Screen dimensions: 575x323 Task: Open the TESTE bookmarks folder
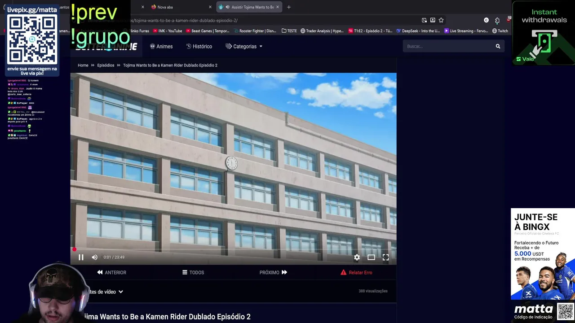tap(289, 31)
